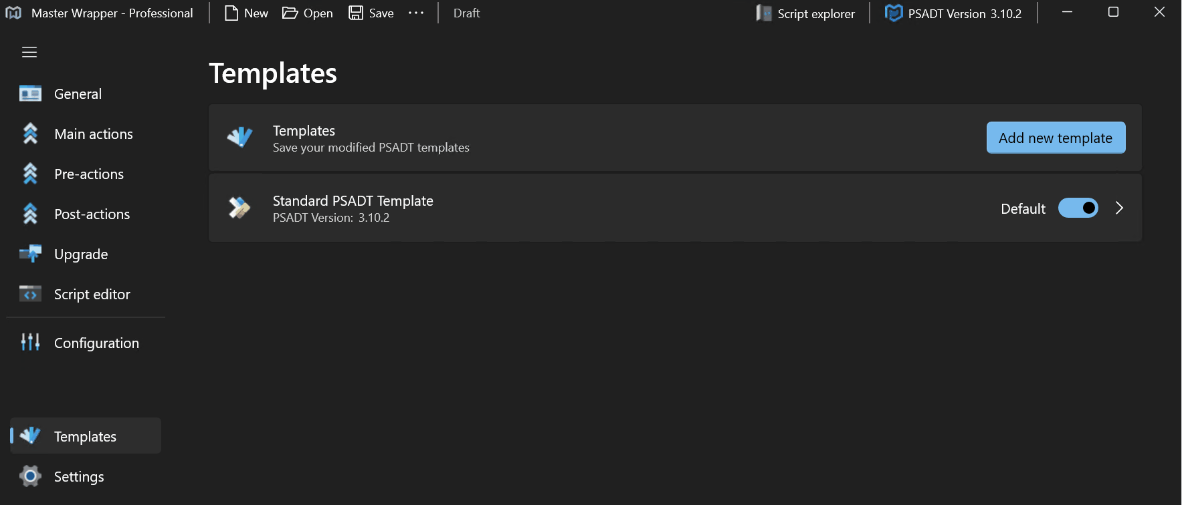Click the Open toolbar button
Viewport: 1182px width, 505px height.
point(308,13)
